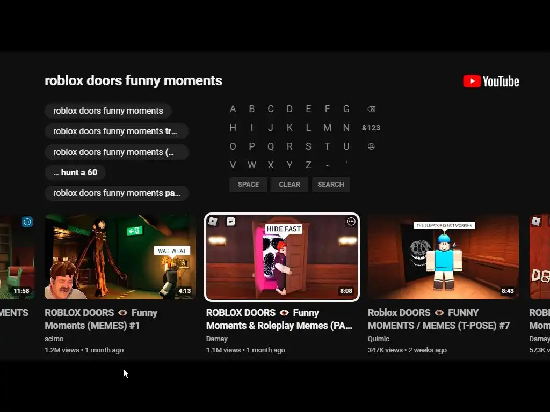Select letter G on the keyboard

tap(346, 109)
